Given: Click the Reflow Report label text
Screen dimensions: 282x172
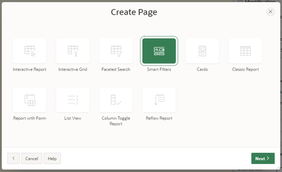Looking at the screenshot, I should coord(159,118).
